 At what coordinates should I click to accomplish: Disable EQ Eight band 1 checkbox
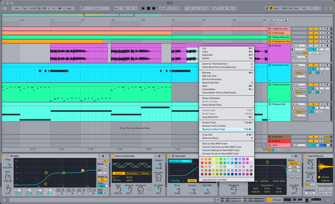tap(17, 193)
